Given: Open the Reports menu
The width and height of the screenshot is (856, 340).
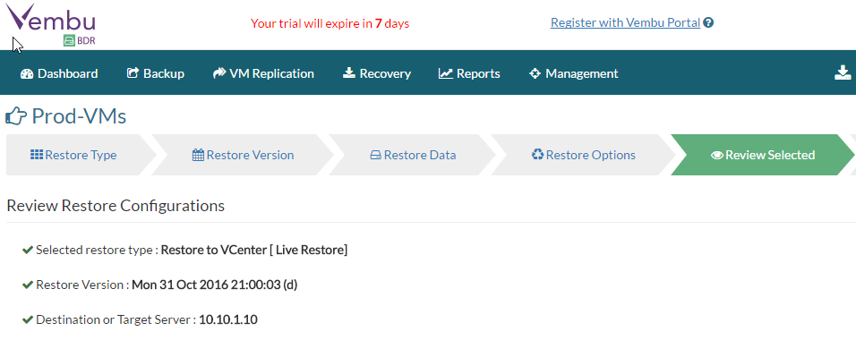Looking at the screenshot, I should pos(469,73).
